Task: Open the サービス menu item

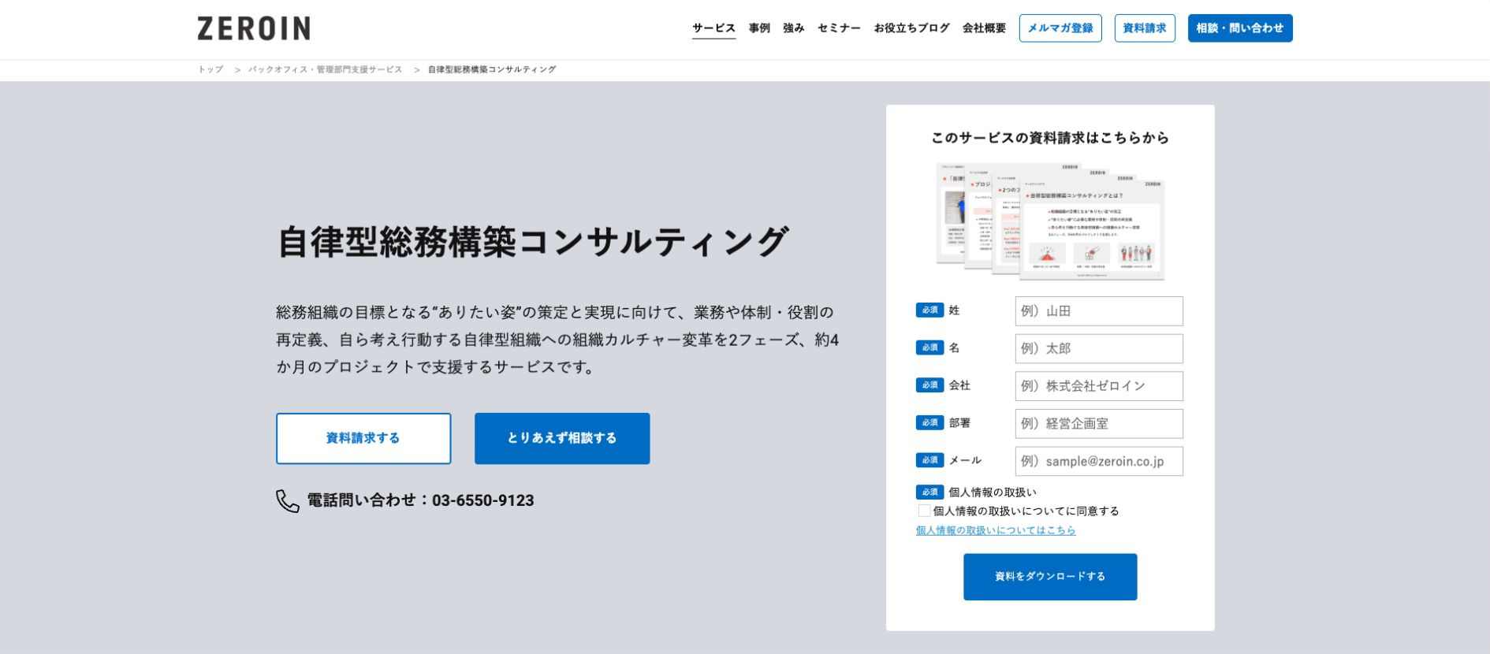Action: pos(713,28)
